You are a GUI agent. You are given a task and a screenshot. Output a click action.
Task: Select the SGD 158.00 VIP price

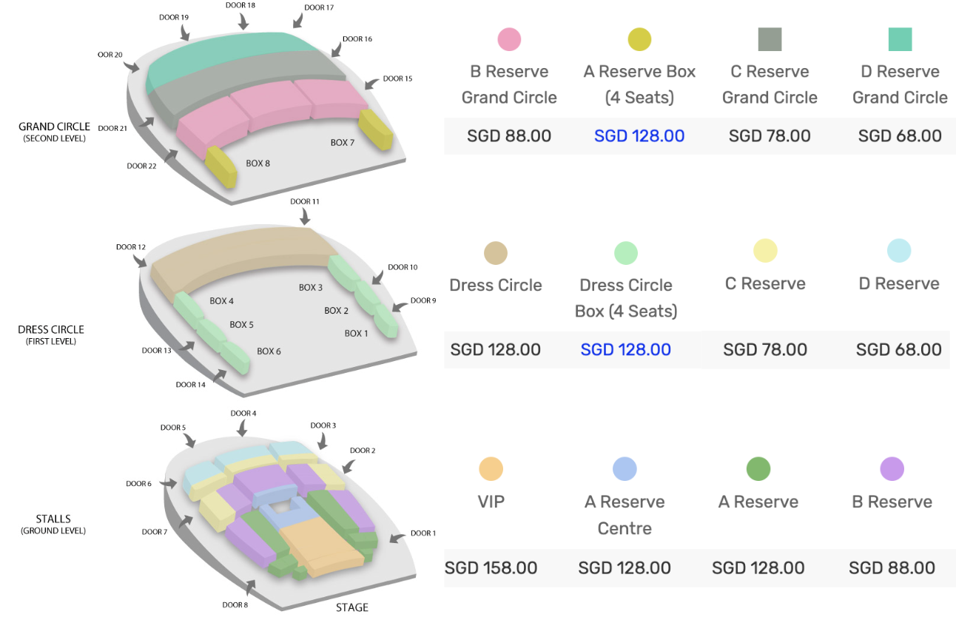[491, 568]
